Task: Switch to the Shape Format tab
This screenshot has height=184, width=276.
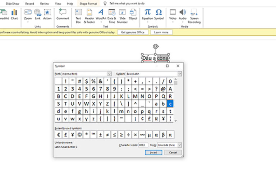Action: (x=88, y=4)
